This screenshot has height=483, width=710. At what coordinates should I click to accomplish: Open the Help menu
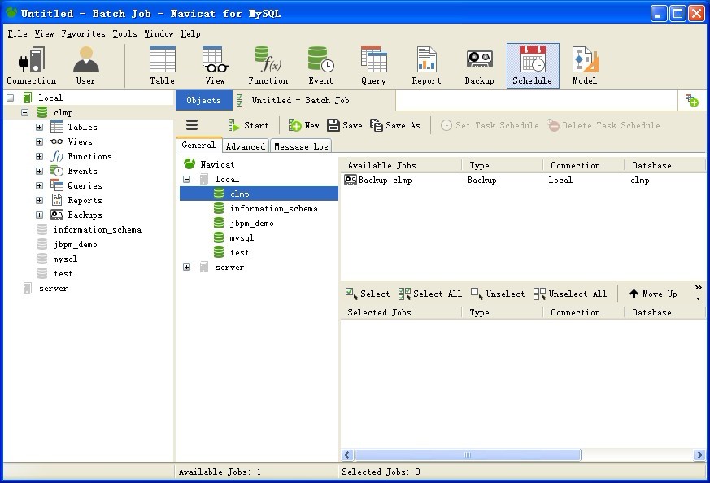tap(190, 33)
